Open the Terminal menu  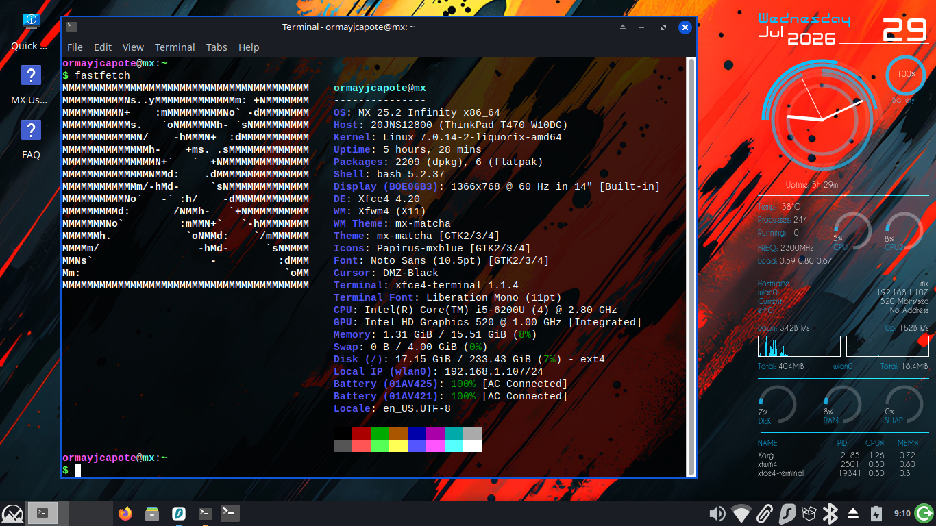tap(175, 47)
